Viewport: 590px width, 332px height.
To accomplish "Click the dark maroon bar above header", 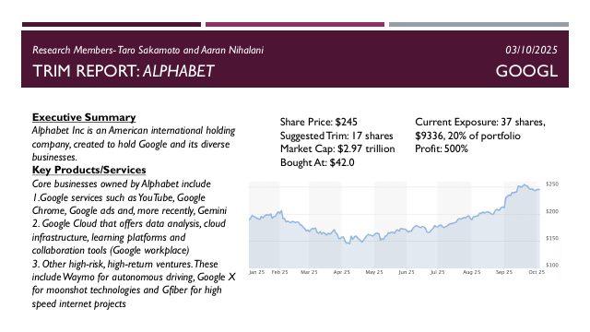I will (x=112, y=25).
